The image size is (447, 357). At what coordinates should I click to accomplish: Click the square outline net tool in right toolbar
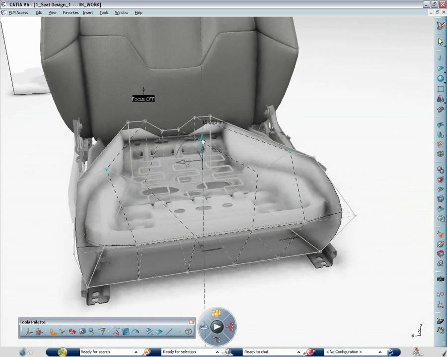(440, 89)
